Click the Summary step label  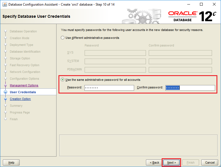pos(16,106)
